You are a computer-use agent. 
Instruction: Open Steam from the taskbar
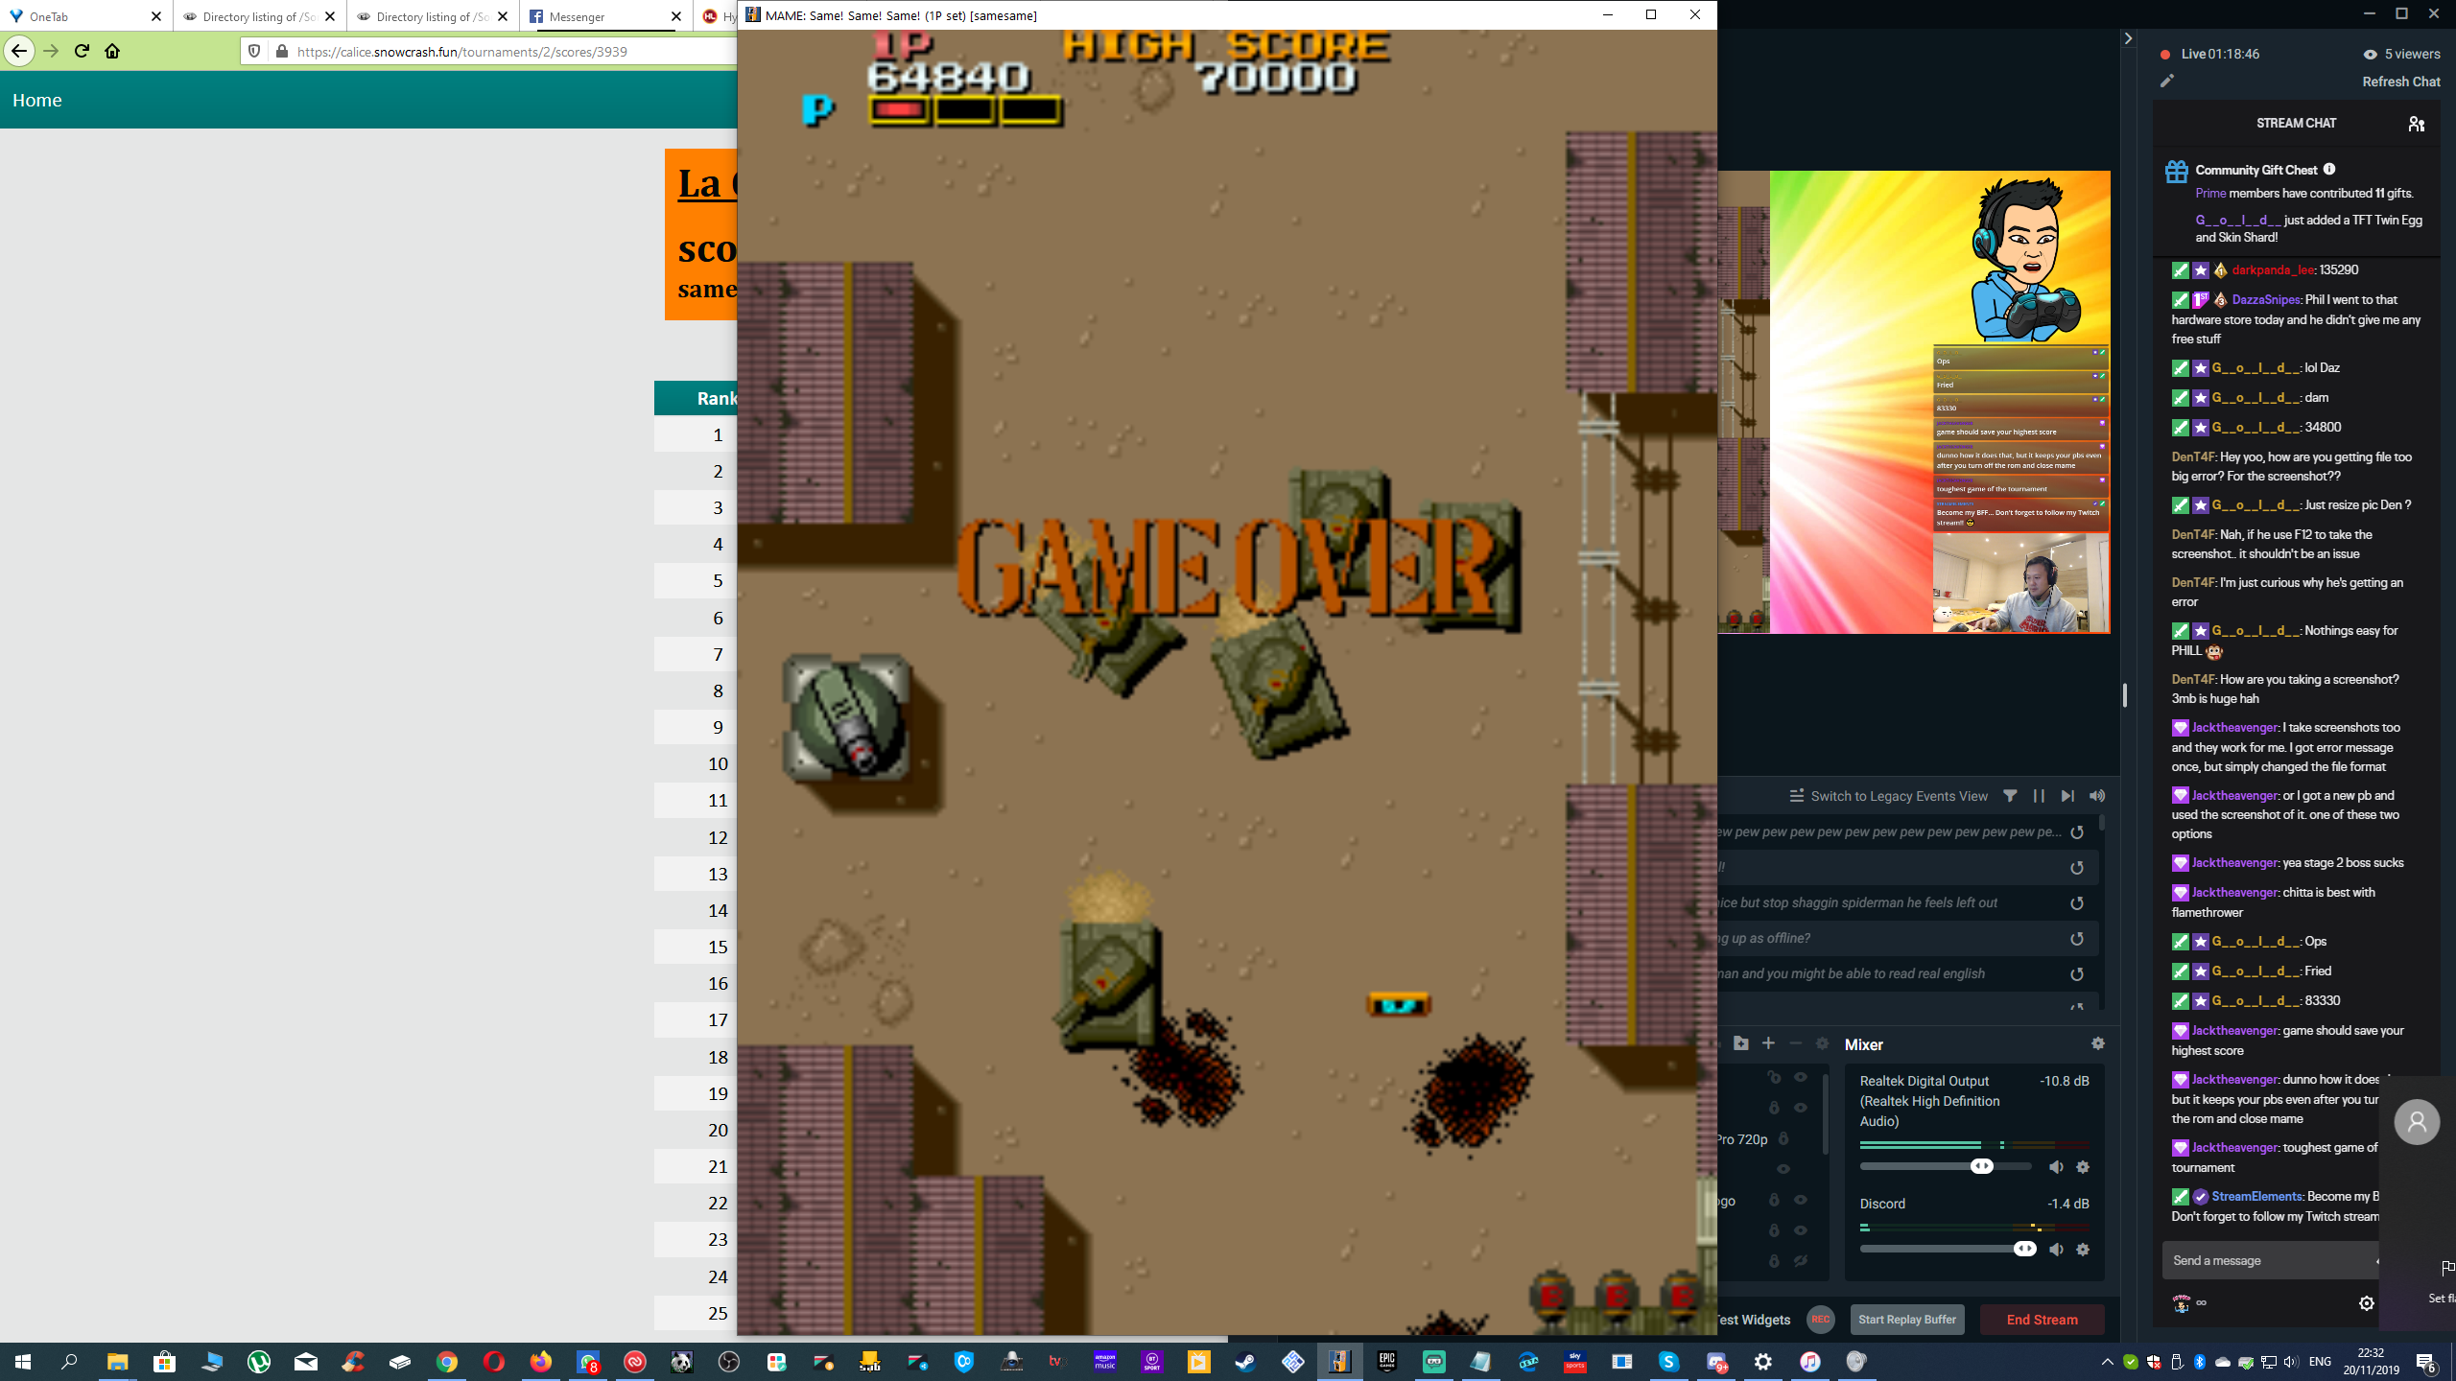tap(1245, 1362)
